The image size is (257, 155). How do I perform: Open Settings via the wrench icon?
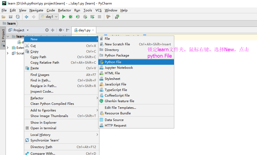pos(108,17)
